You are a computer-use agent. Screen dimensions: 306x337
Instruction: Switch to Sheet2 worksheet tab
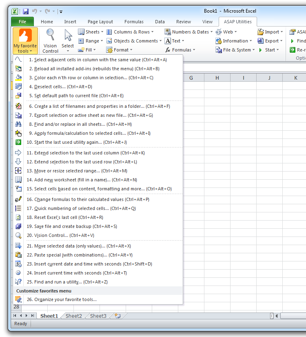(x=74, y=316)
